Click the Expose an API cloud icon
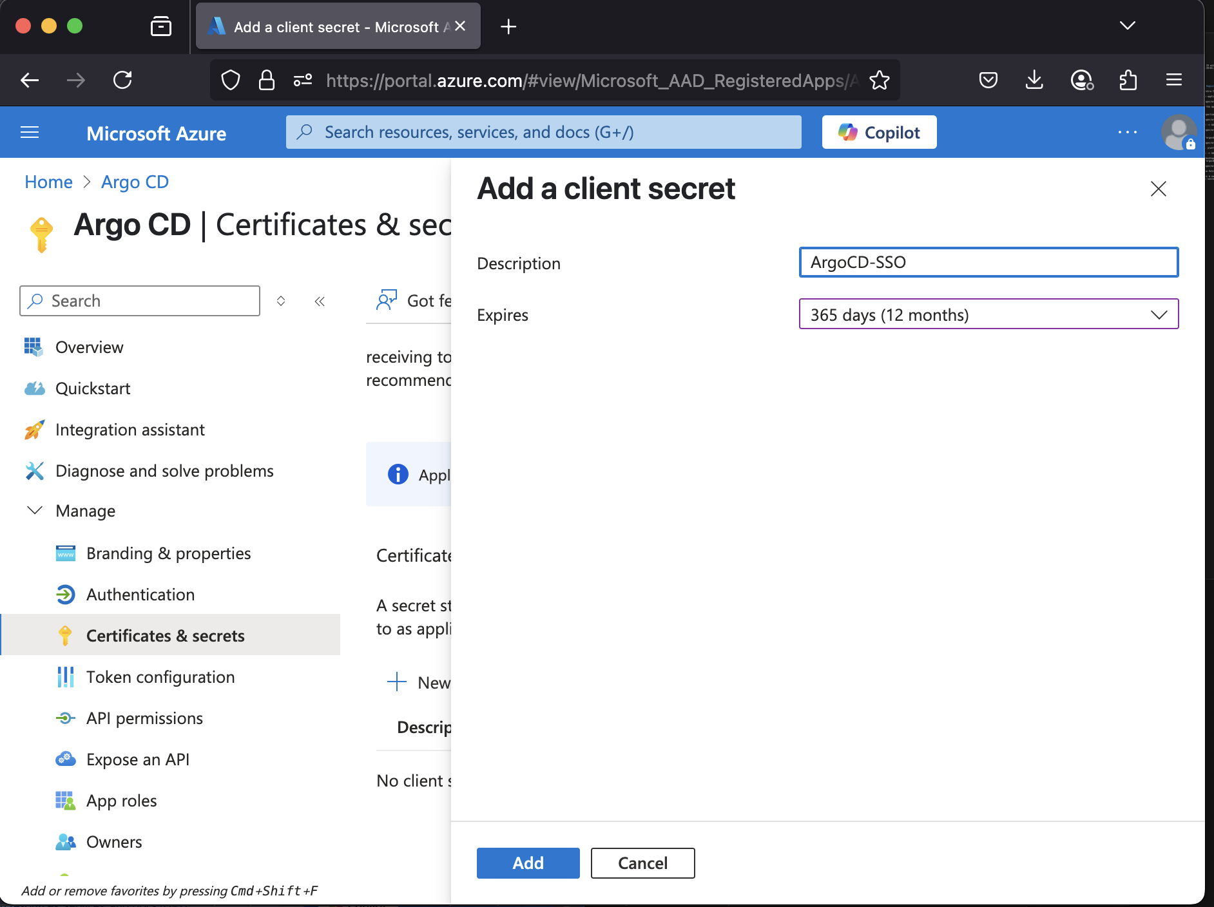Viewport: 1214px width, 907px height. point(66,759)
